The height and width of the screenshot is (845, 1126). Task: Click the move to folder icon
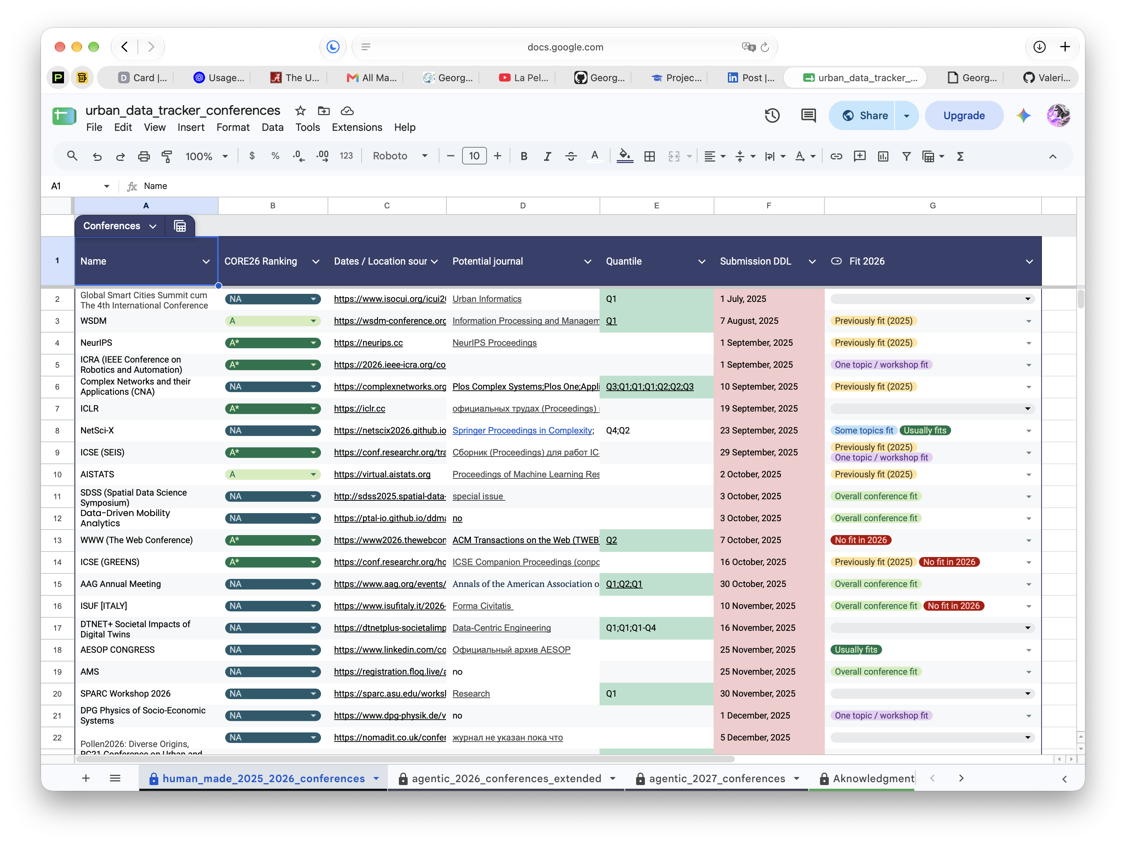[x=324, y=110]
